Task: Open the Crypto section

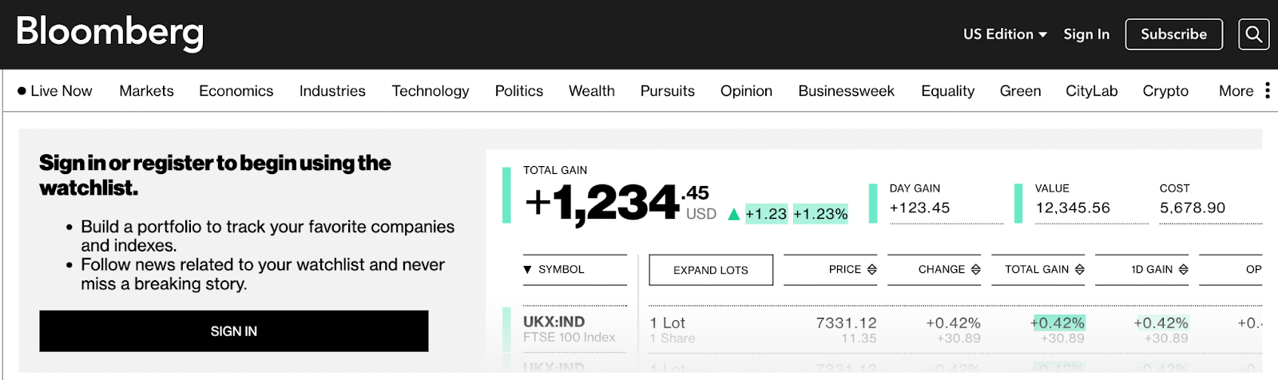Action: click(1165, 91)
